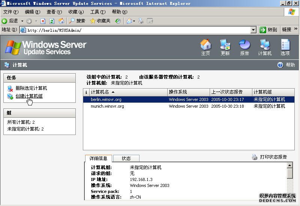Click the 计算机组 column header

pos(273,92)
